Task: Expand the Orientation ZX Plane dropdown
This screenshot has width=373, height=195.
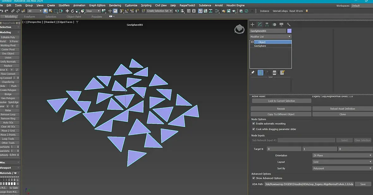Action: coord(342,156)
